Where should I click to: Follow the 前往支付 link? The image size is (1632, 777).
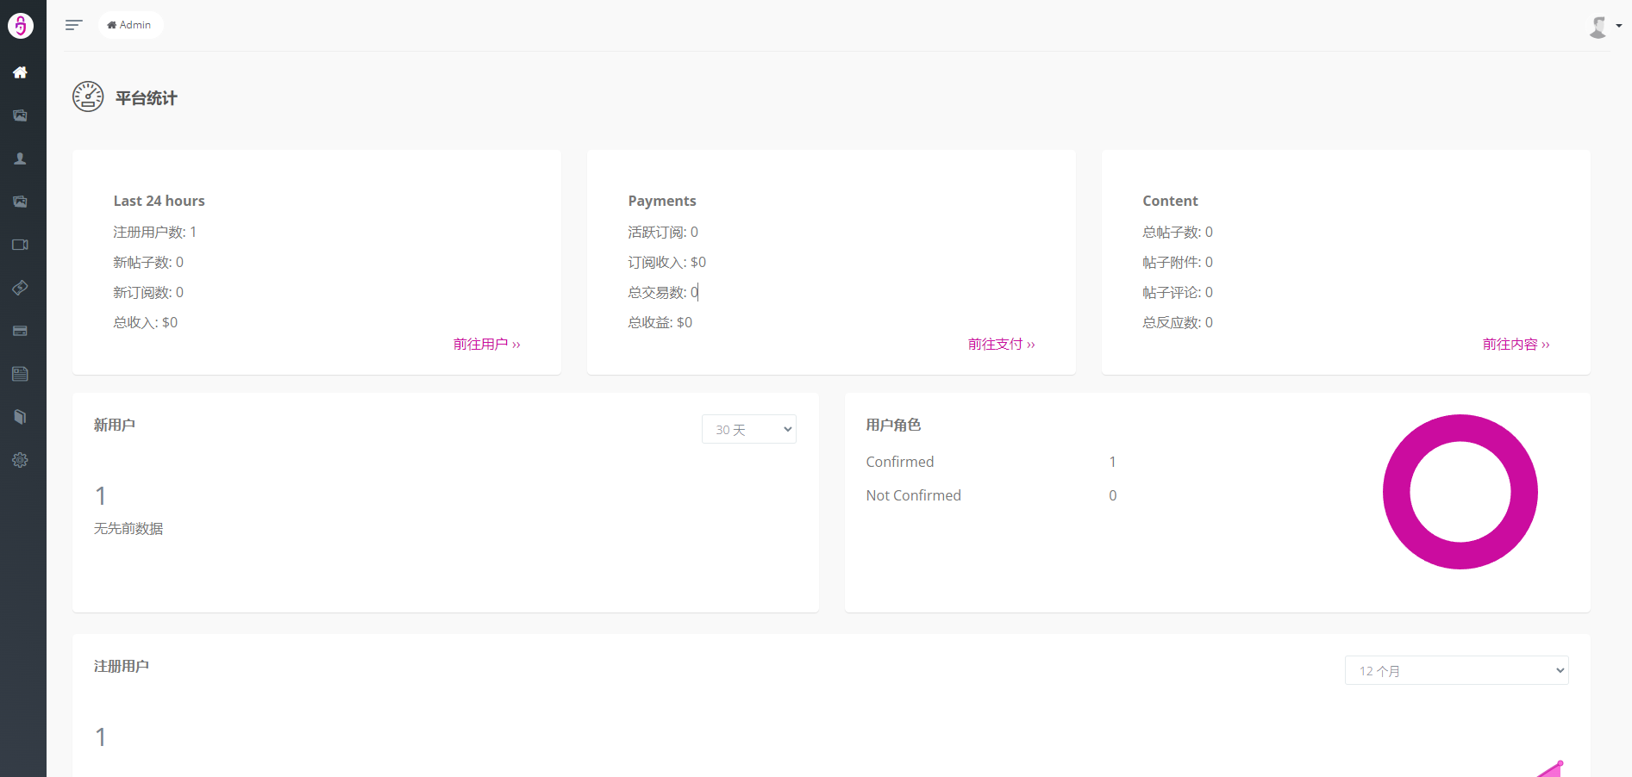[1001, 344]
